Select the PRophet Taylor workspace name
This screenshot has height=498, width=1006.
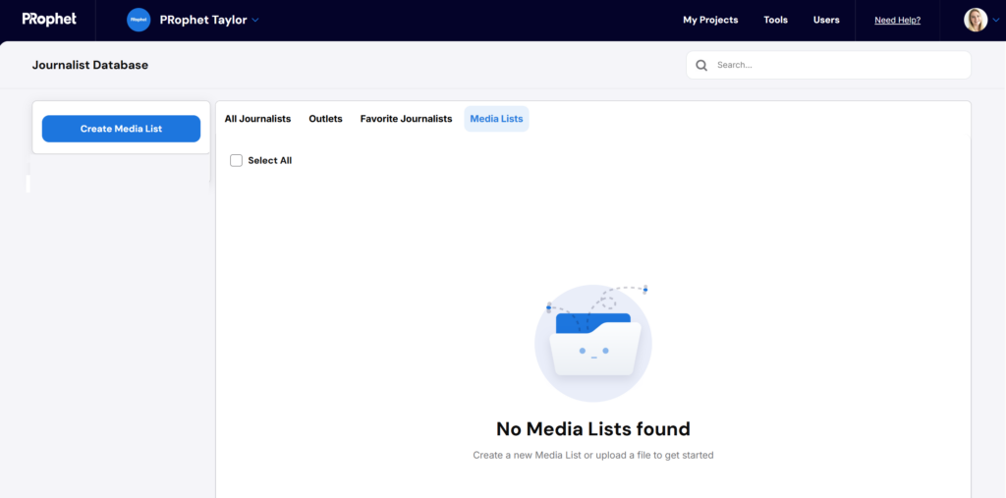[203, 20]
